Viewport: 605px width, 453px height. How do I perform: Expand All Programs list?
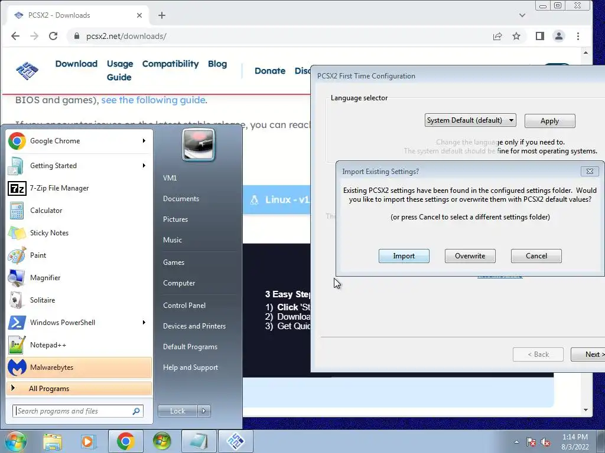coord(79,389)
